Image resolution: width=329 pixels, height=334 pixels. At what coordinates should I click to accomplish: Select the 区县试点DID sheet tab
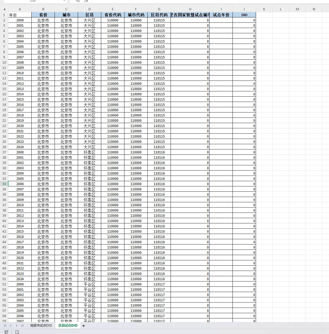tap(68, 326)
